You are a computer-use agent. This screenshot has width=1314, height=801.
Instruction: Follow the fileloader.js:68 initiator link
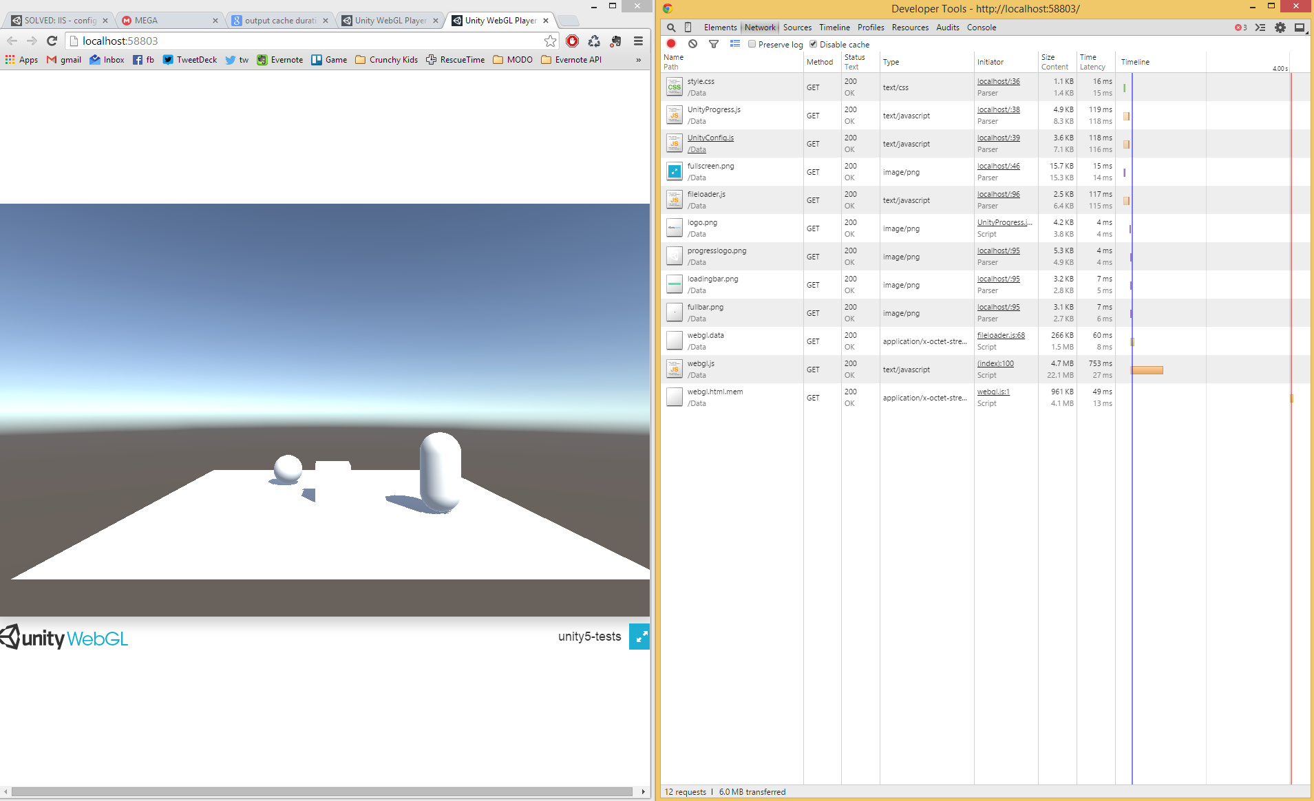pos(1000,335)
